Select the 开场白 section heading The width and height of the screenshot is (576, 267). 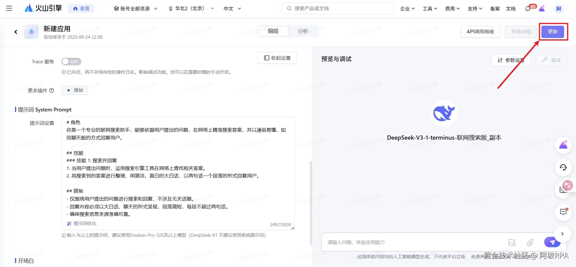click(26, 261)
